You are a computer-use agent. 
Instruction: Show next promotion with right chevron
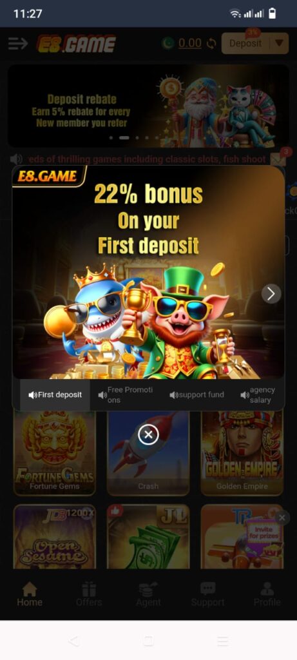271,293
